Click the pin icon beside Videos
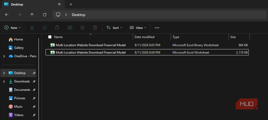Viewport: 268px width, 120px height. 34,115
